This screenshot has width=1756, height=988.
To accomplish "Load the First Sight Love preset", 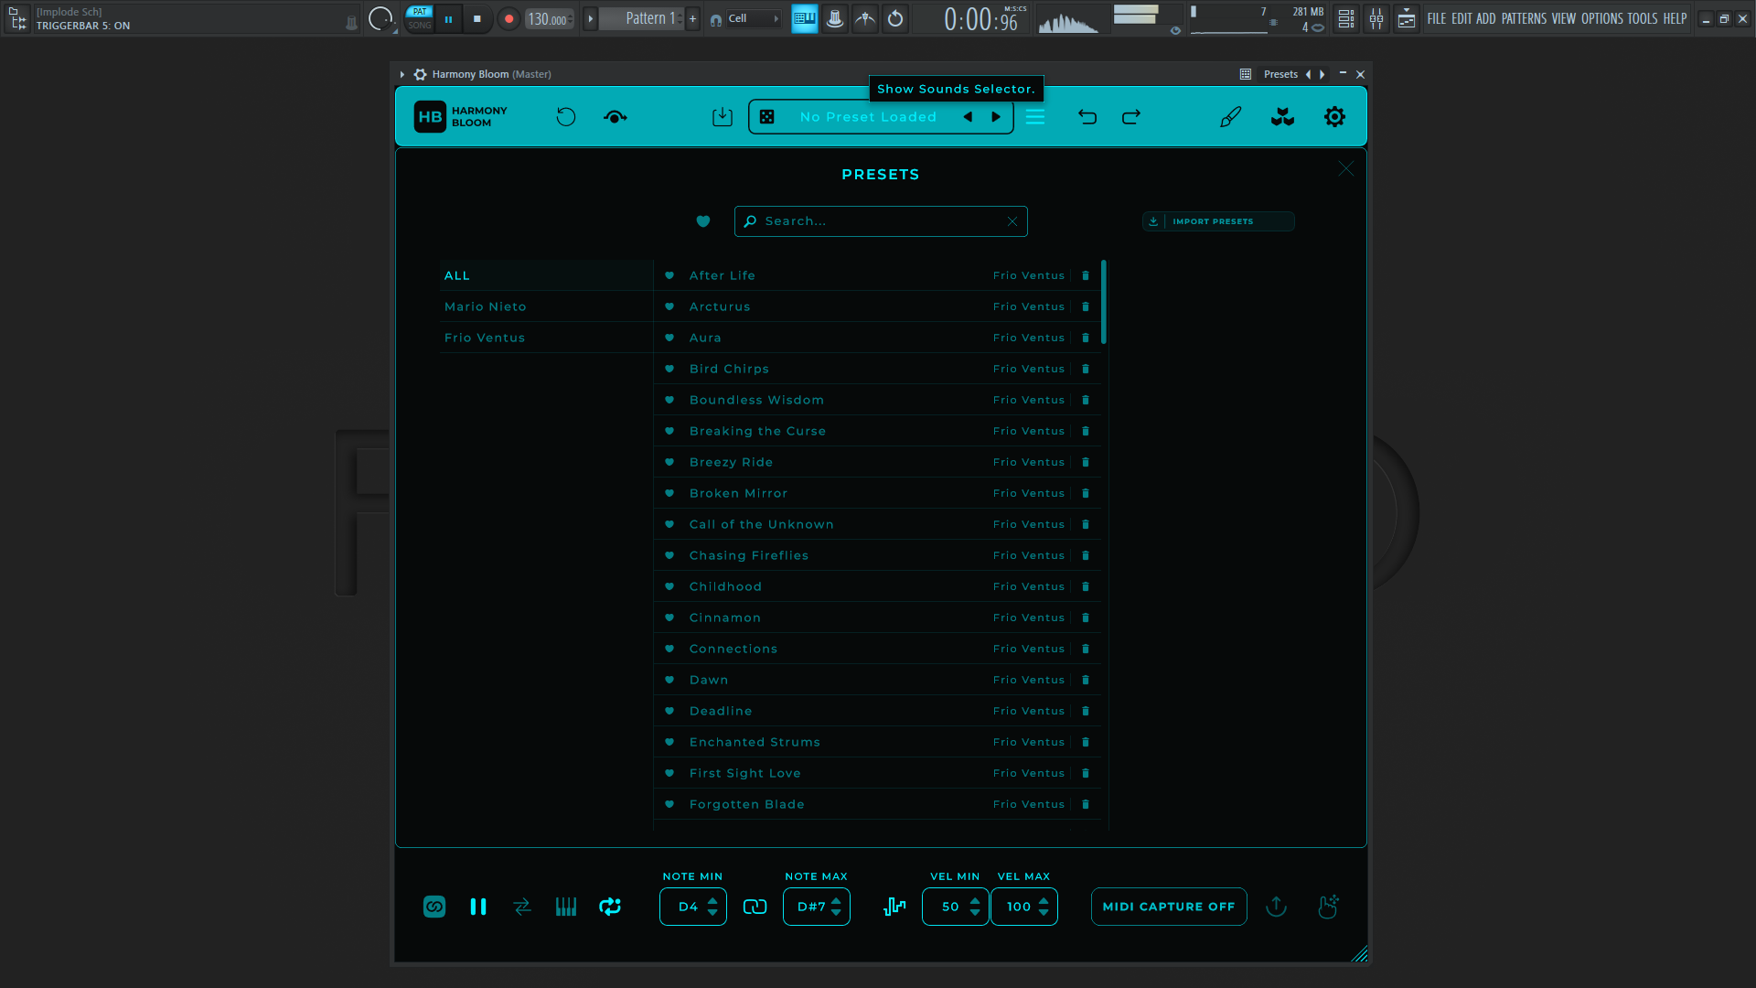I will pos(878,773).
